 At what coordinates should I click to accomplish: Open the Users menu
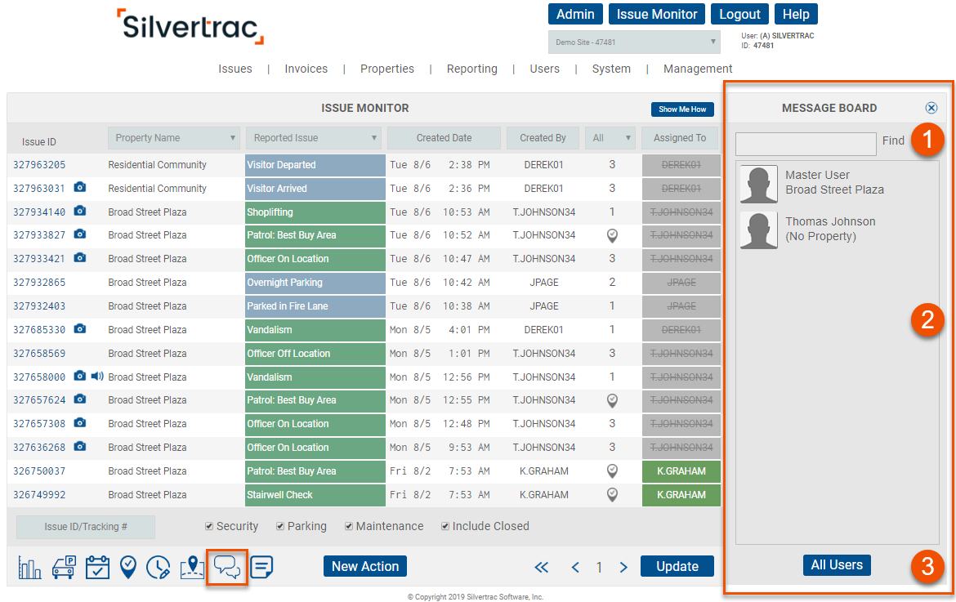coord(544,69)
